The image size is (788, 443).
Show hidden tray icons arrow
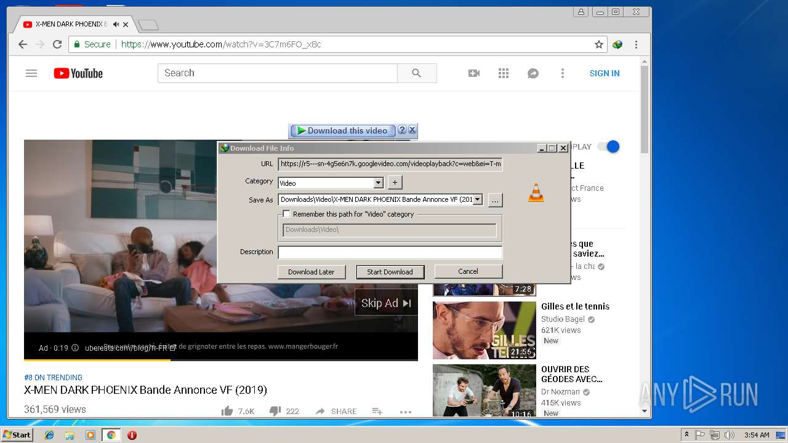point(686,435)
